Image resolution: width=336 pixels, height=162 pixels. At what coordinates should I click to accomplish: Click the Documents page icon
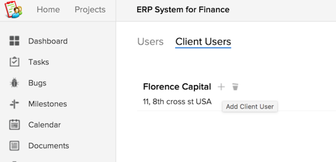pyautogui.click(x=14, y=146)
